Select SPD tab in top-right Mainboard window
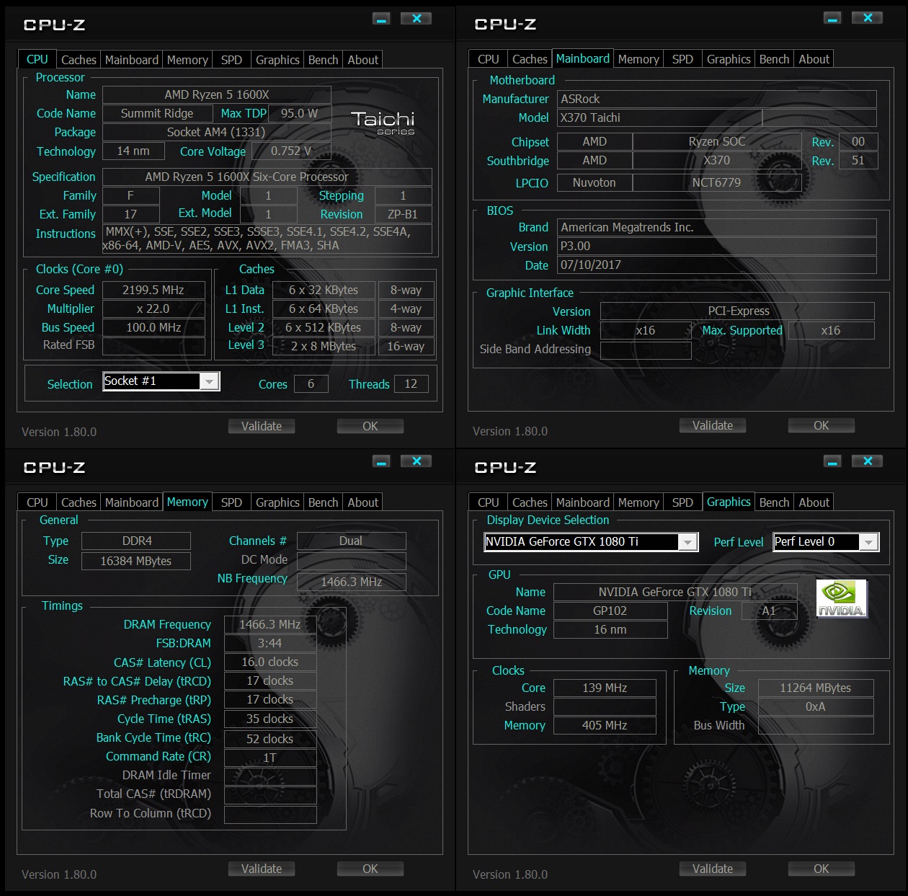The height and width of the screenshot is (896, 908). pos(682,59)
